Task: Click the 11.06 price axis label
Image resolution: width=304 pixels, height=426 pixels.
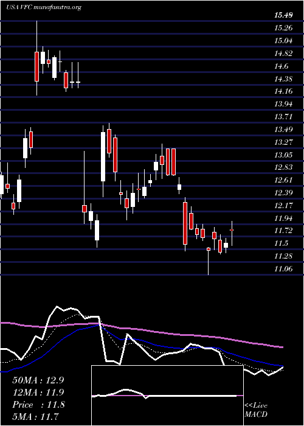Action: [283, 269]
